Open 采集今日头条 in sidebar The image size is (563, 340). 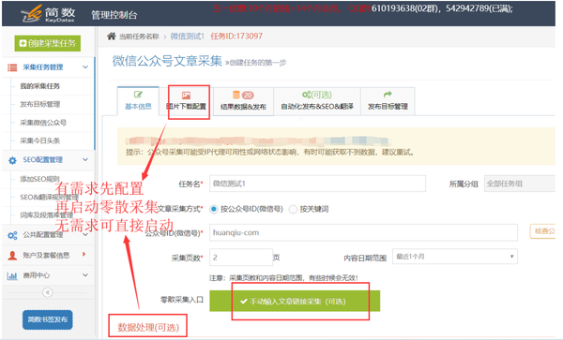tap(39, 140)
